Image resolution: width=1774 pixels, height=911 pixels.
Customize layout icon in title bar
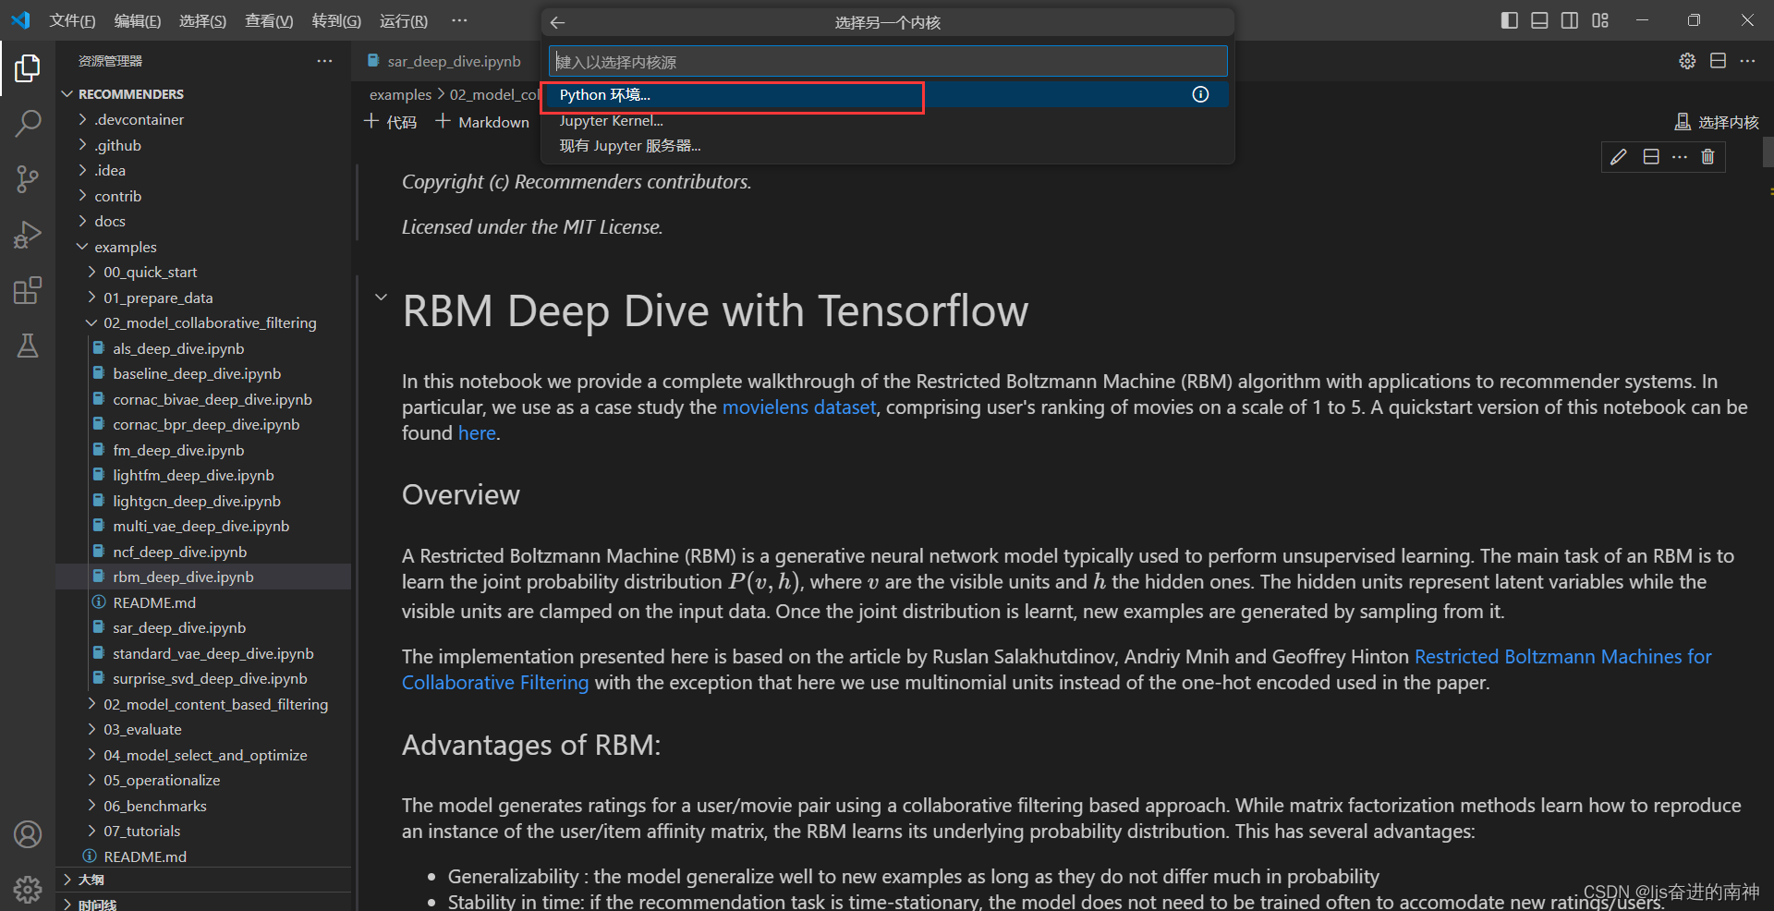(x=1600, y=20)
